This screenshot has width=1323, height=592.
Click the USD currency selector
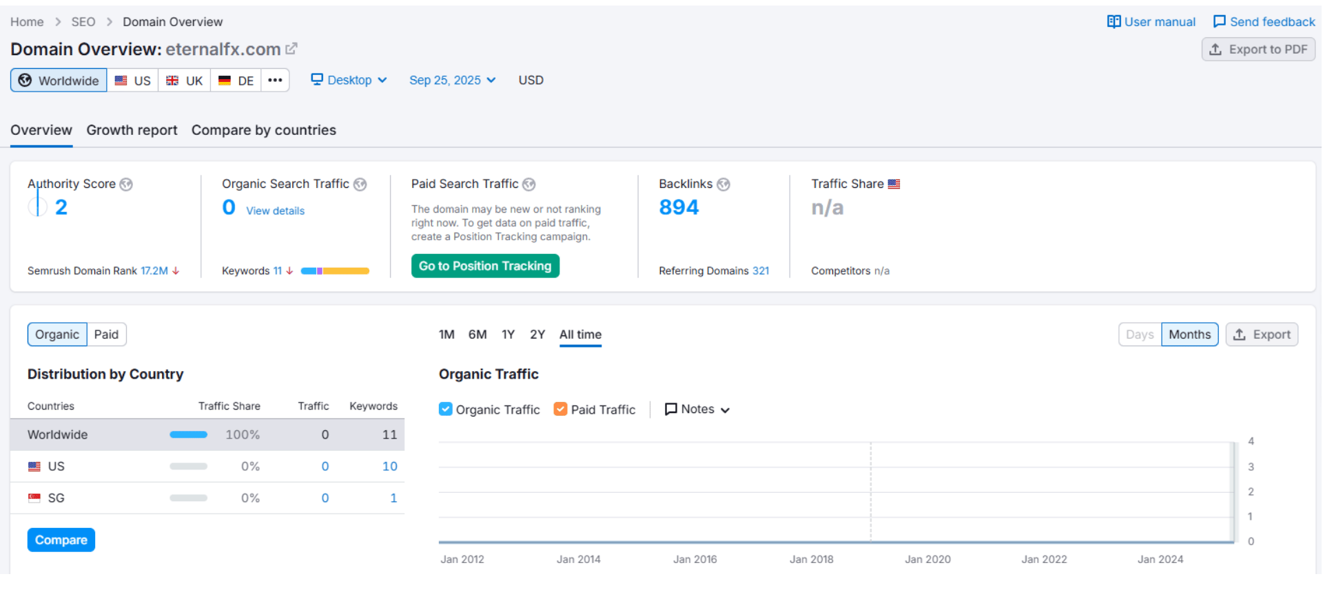pyautogui.click(x=531, y=80)
